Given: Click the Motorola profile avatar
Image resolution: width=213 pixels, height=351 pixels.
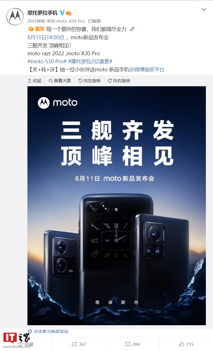Looking at the screenshot, I should point(15,17).
